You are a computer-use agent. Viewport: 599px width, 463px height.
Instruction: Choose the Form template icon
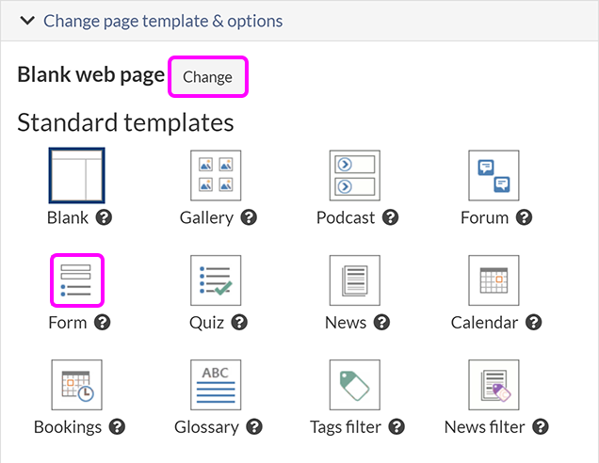click(76, 280)
